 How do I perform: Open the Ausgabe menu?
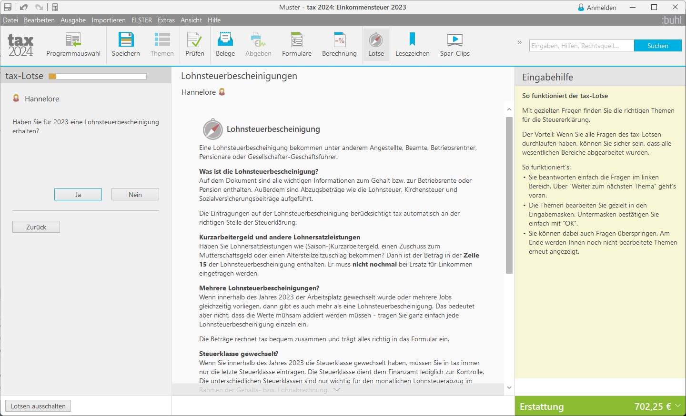[73, 20]
